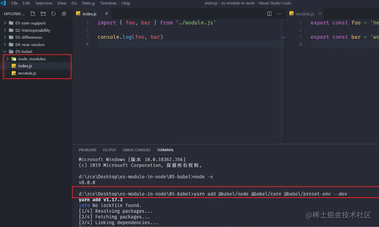Click the open 05-babel folder icon
The width and height of the screenshot is (379, 227).
coord(11,51)
